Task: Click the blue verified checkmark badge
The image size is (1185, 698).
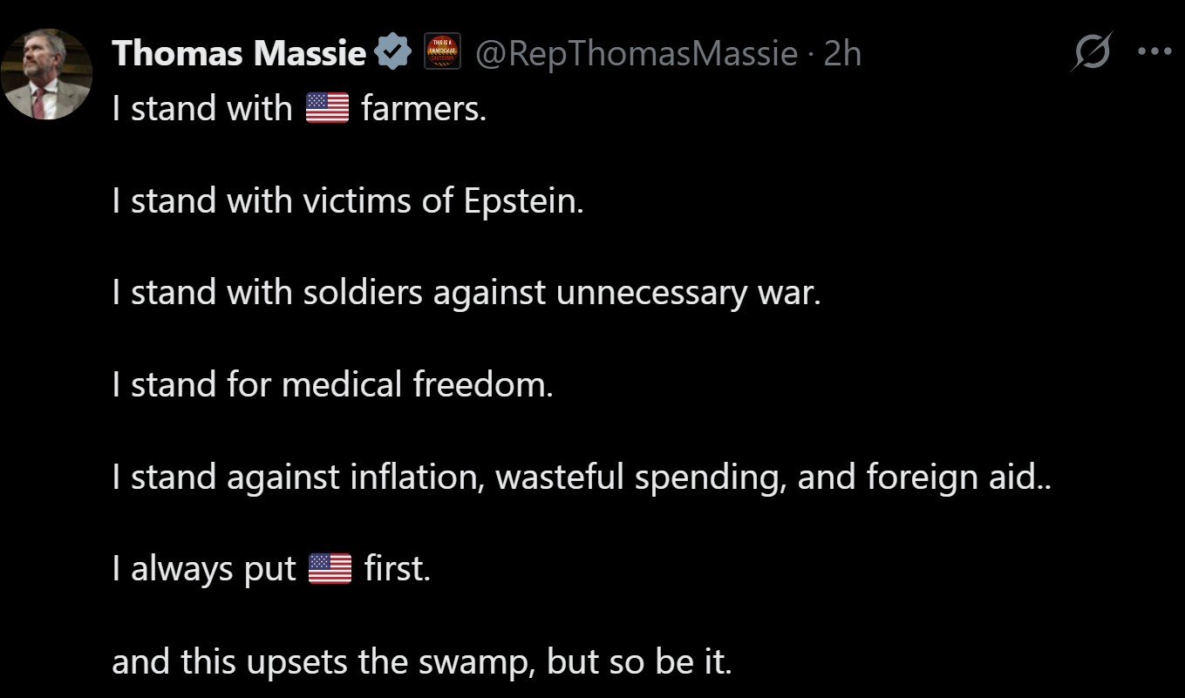Action: click(x=393, y=54)
